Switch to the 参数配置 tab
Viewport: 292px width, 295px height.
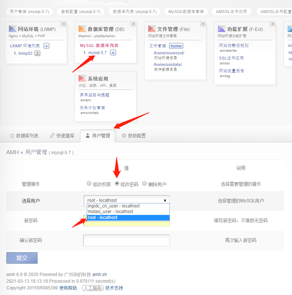[x=133, y=136]
